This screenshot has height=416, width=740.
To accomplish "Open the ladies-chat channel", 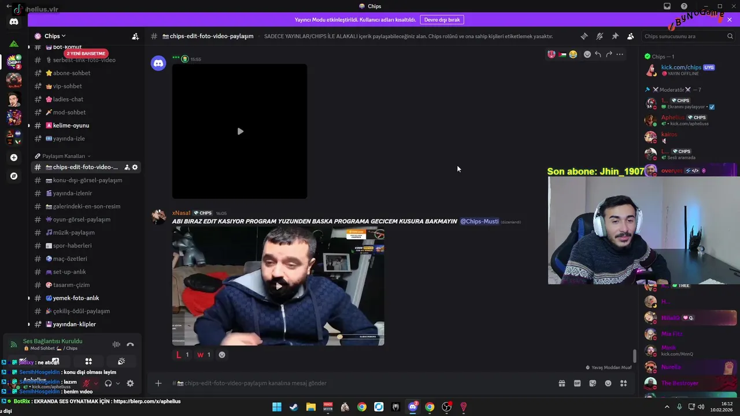I will point(84,99).
